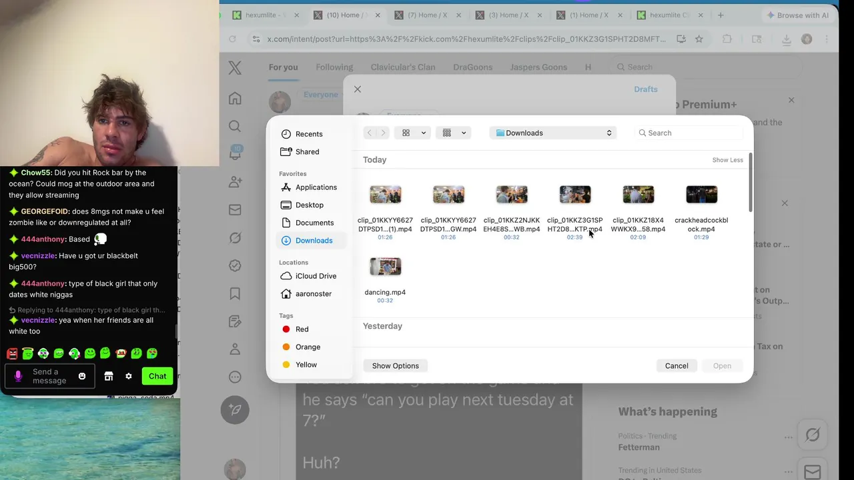The image size is (854, 480).
Task: Open X Profile person icon in rail
Action: pos(235,349)
